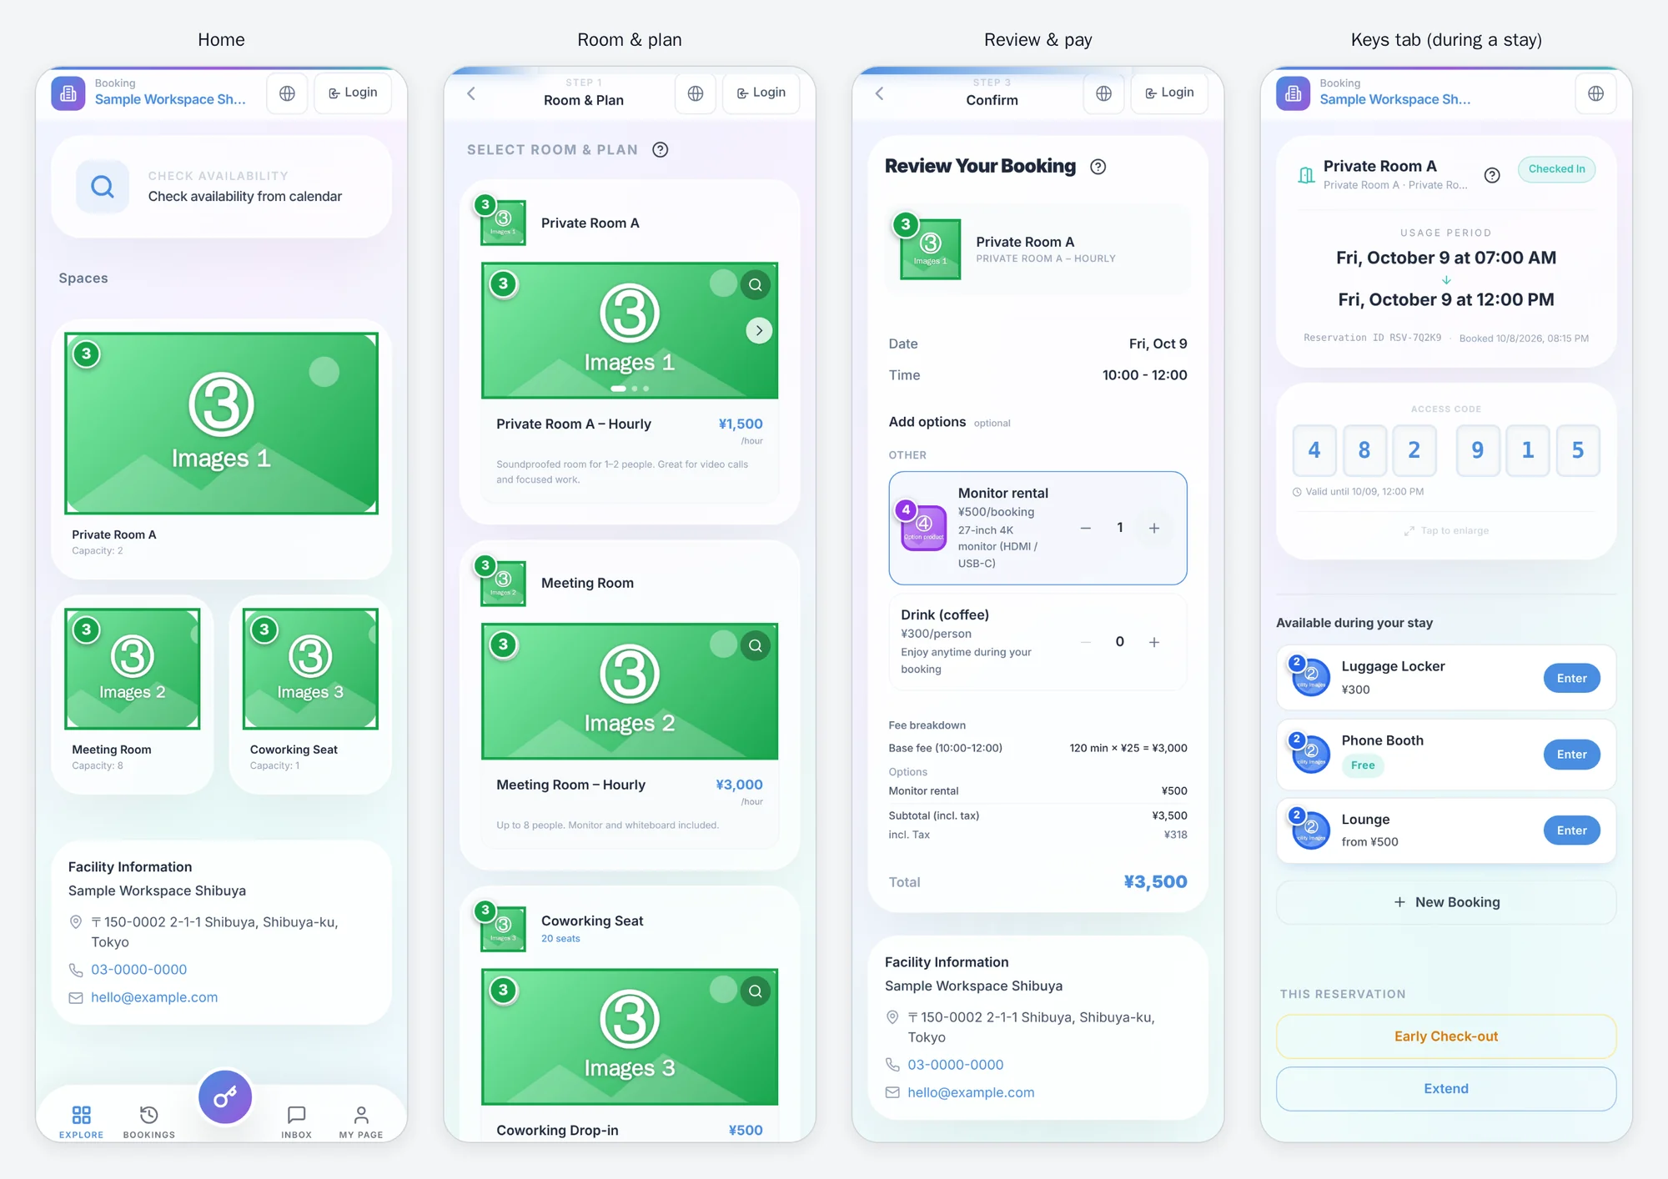Image resolution: width=1668 pixels, height=1179 pixels.
Task: Zoom the Coworking Seat Images 3 photo
Action: tap(755, 991)
